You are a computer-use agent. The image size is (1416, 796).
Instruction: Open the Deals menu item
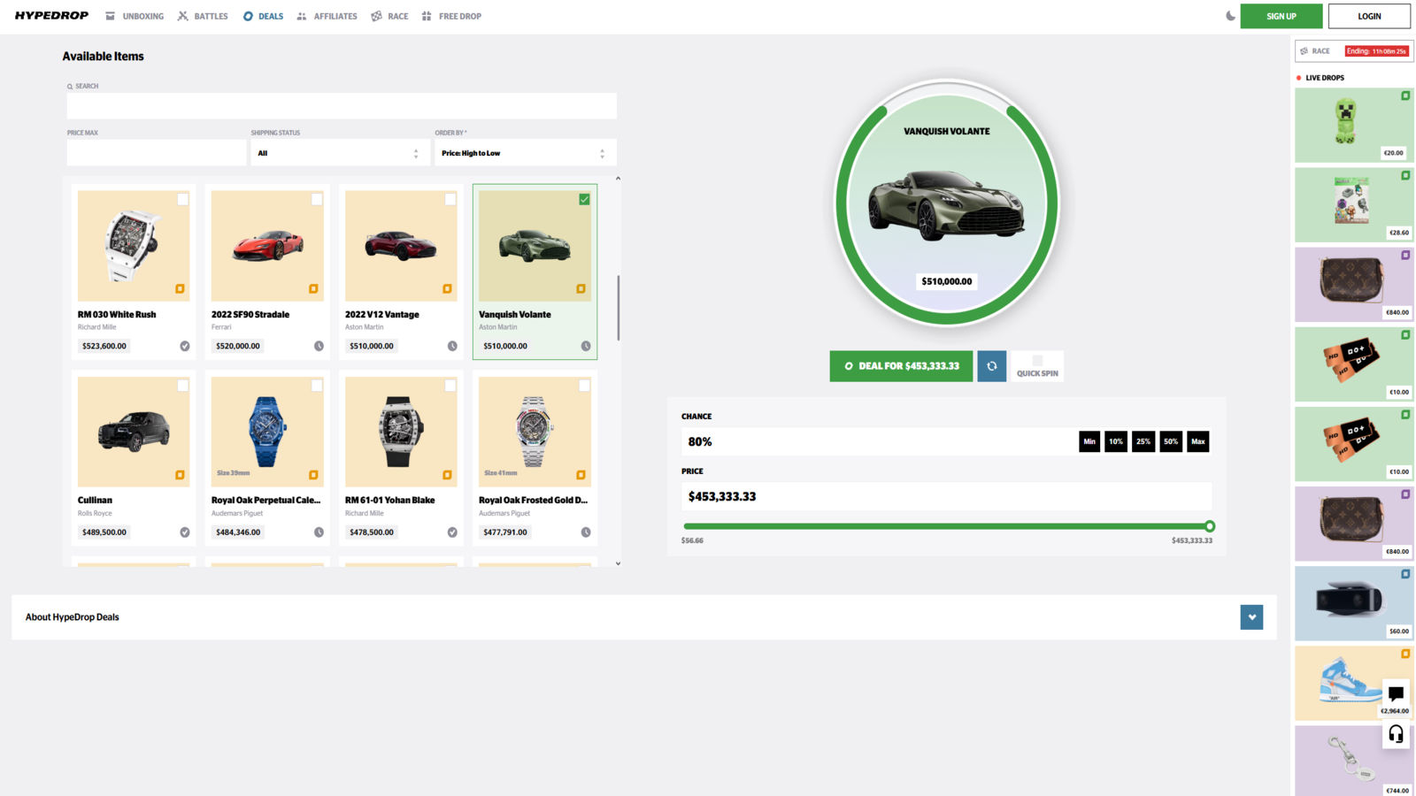263,16
